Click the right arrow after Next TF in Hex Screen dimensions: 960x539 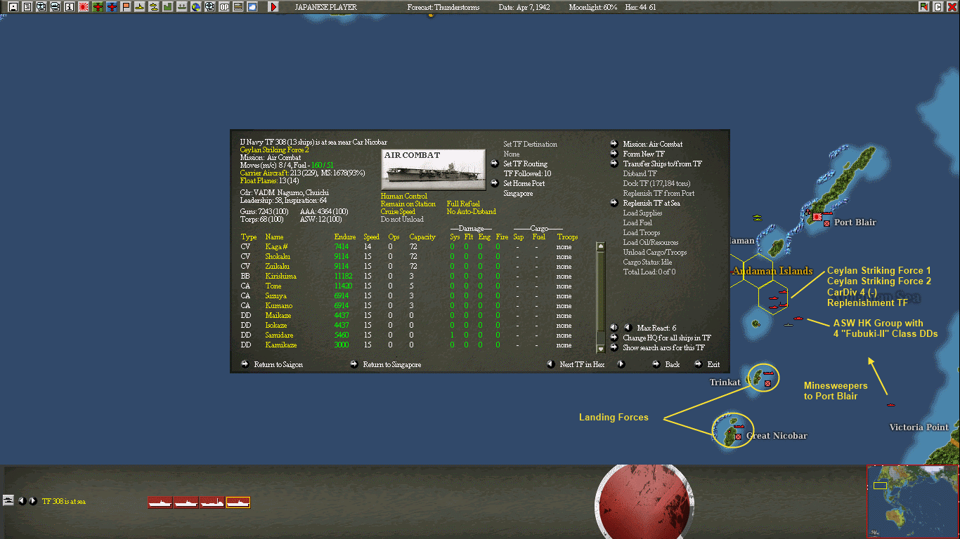tap(621, 364)
